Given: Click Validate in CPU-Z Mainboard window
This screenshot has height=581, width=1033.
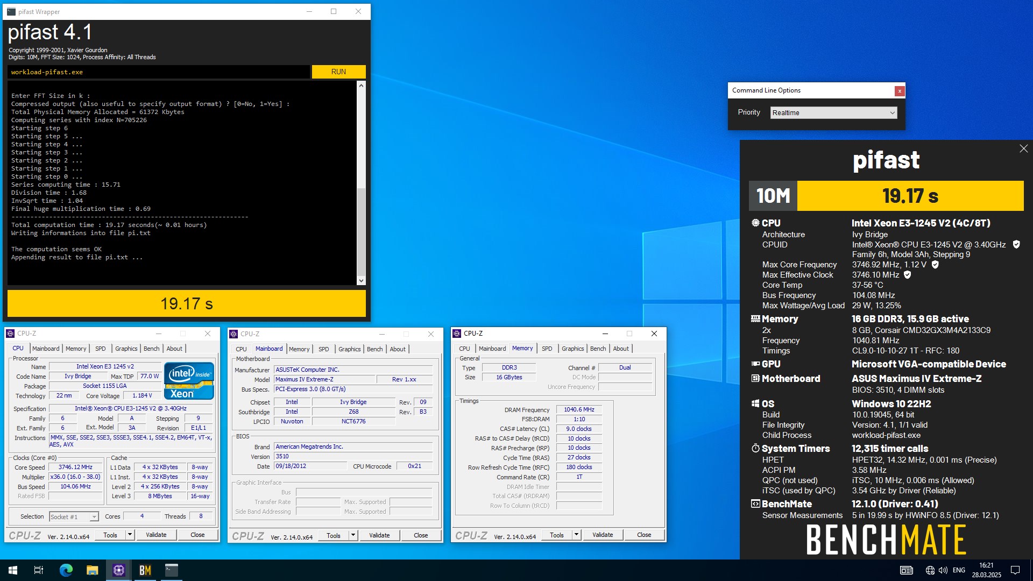Looking at the screenshot, I should tap(379, 535).
